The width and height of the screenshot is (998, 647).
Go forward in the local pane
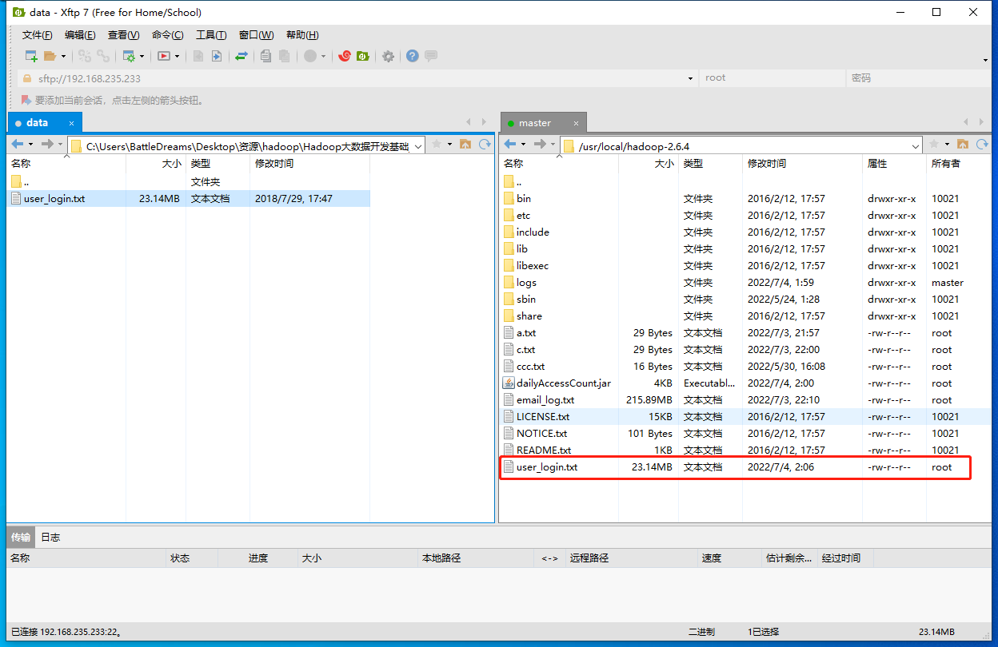[x=47, y=145]
